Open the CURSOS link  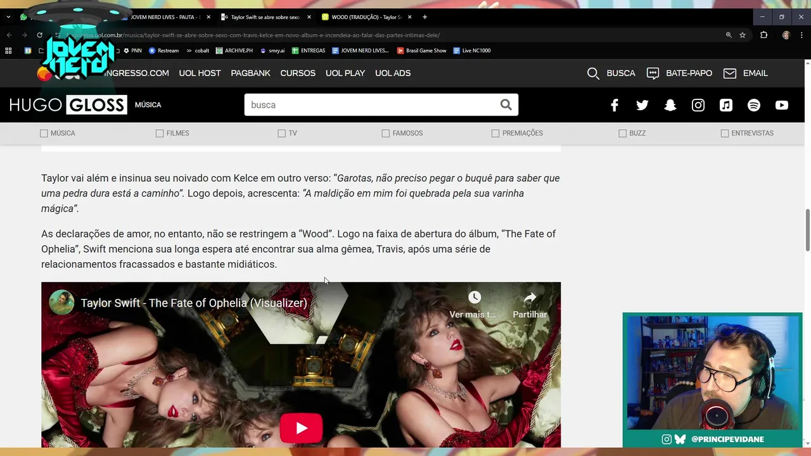click(x=298, y=73)
